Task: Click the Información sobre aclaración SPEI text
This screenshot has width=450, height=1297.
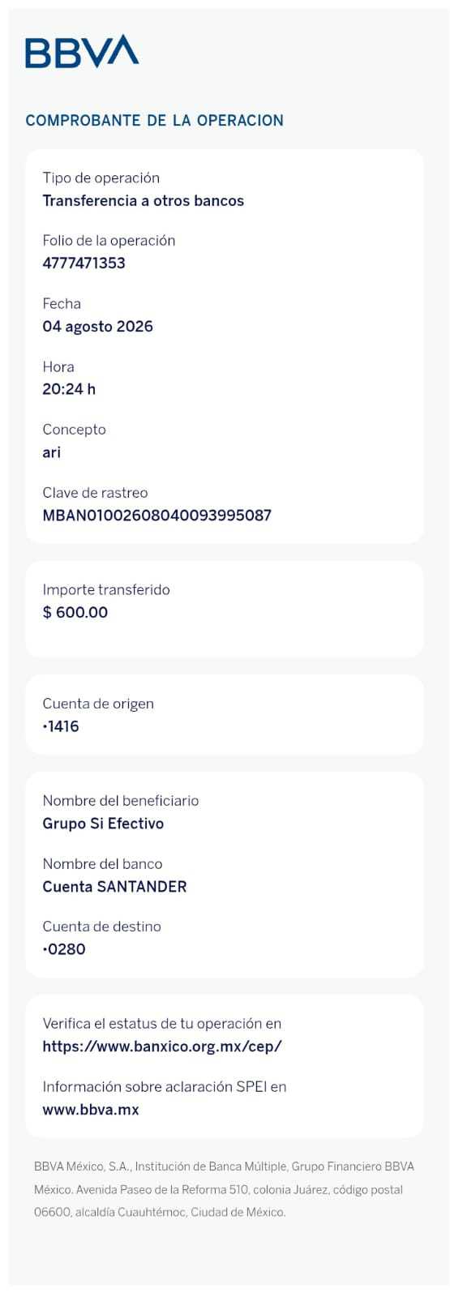Action: pos(164,1087)
